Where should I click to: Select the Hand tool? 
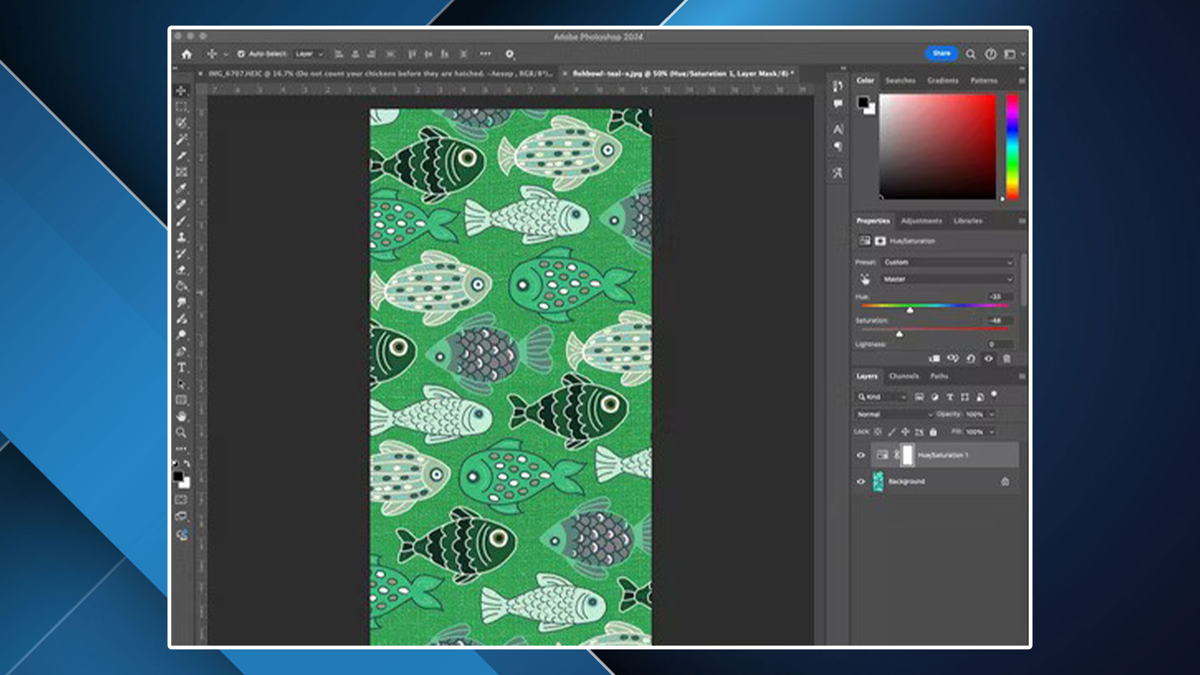pyautogui.click(x=181, y=416)
